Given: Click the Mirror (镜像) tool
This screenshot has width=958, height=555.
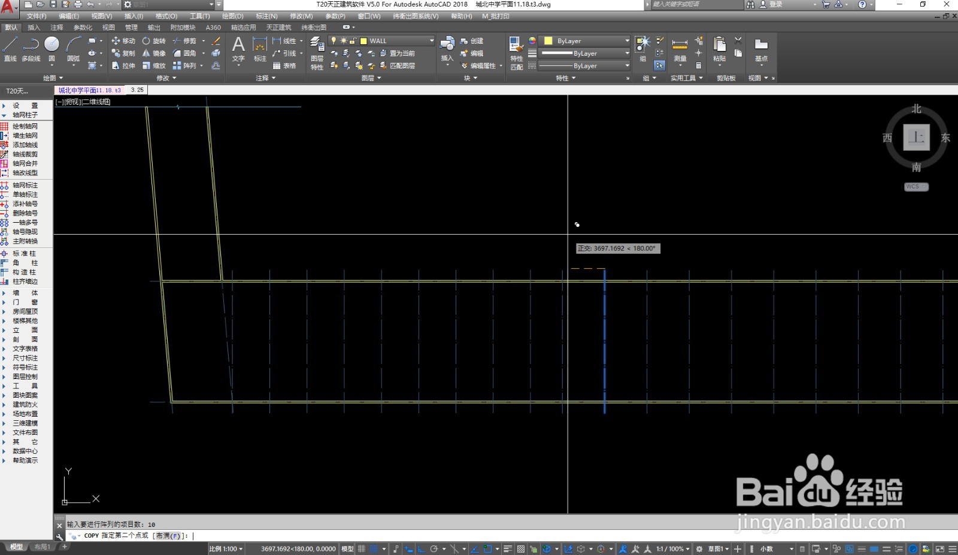Looking at the screenshot, I should pos(154,53).
